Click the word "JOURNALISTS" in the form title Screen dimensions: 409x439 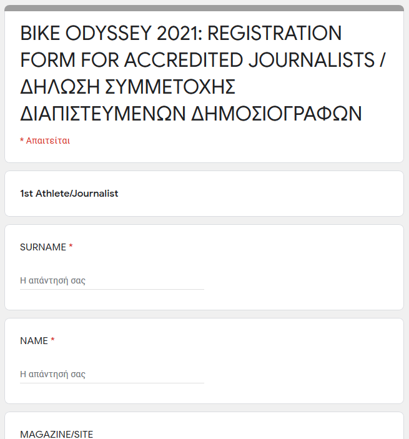[312, 60]
